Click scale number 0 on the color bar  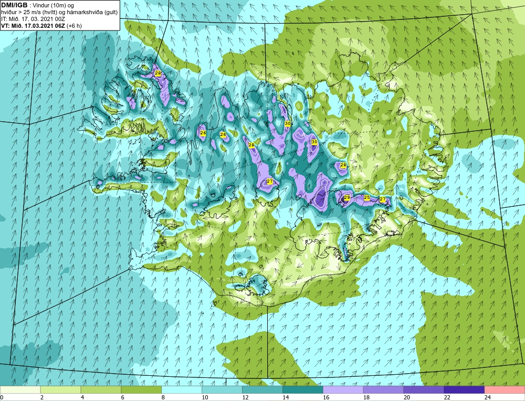pos(2,397)
